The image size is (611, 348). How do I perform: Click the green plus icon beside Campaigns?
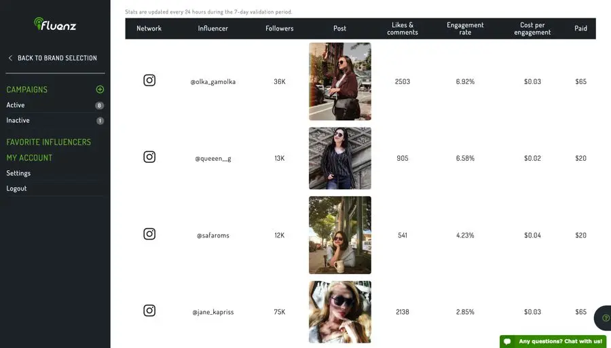[x=100, y=90]
